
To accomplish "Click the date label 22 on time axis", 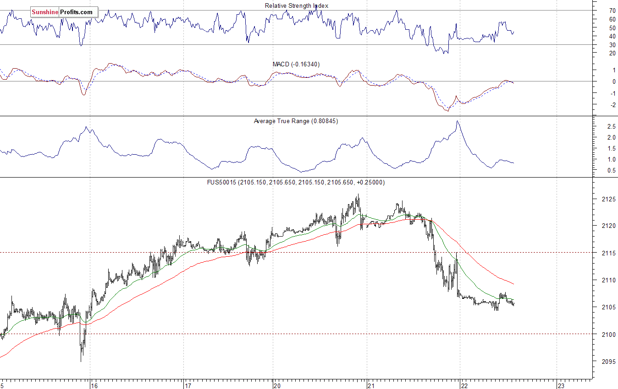I will coord(464,385).
